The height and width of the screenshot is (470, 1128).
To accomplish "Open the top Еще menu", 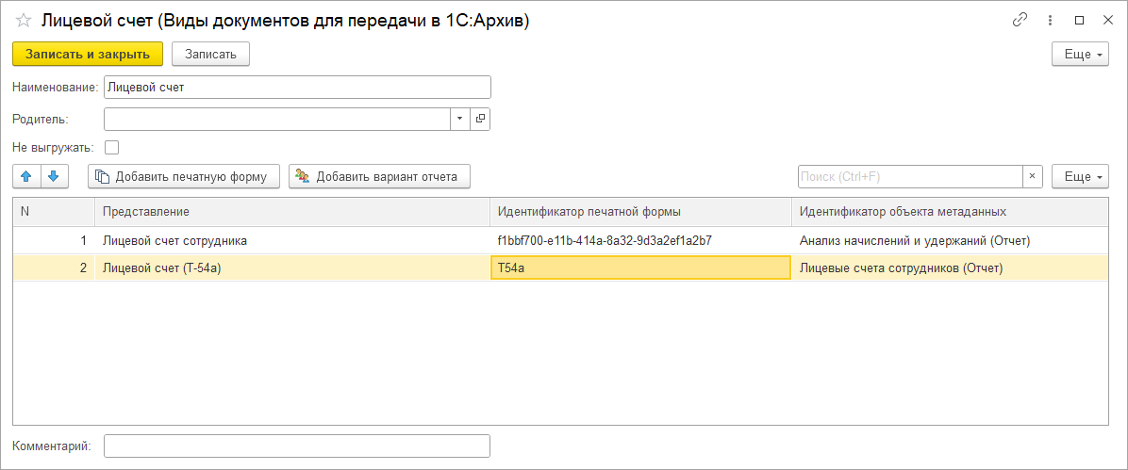I will tap(1080, 55).
